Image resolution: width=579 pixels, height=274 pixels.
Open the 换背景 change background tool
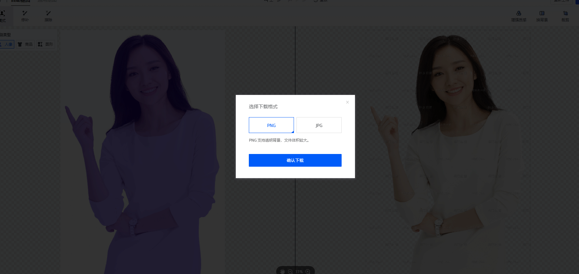542,16
